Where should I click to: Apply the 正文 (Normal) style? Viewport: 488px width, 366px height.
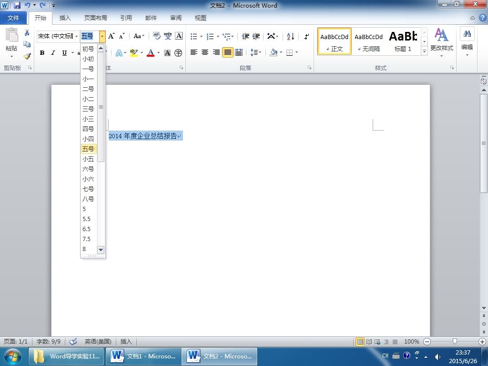click(x=335, y=41)
